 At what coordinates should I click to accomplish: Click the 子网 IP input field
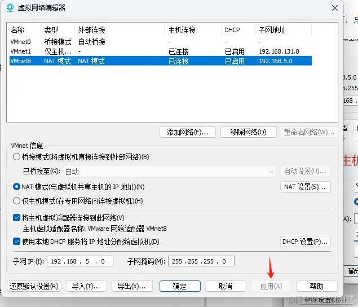click(x=80, y=261)
